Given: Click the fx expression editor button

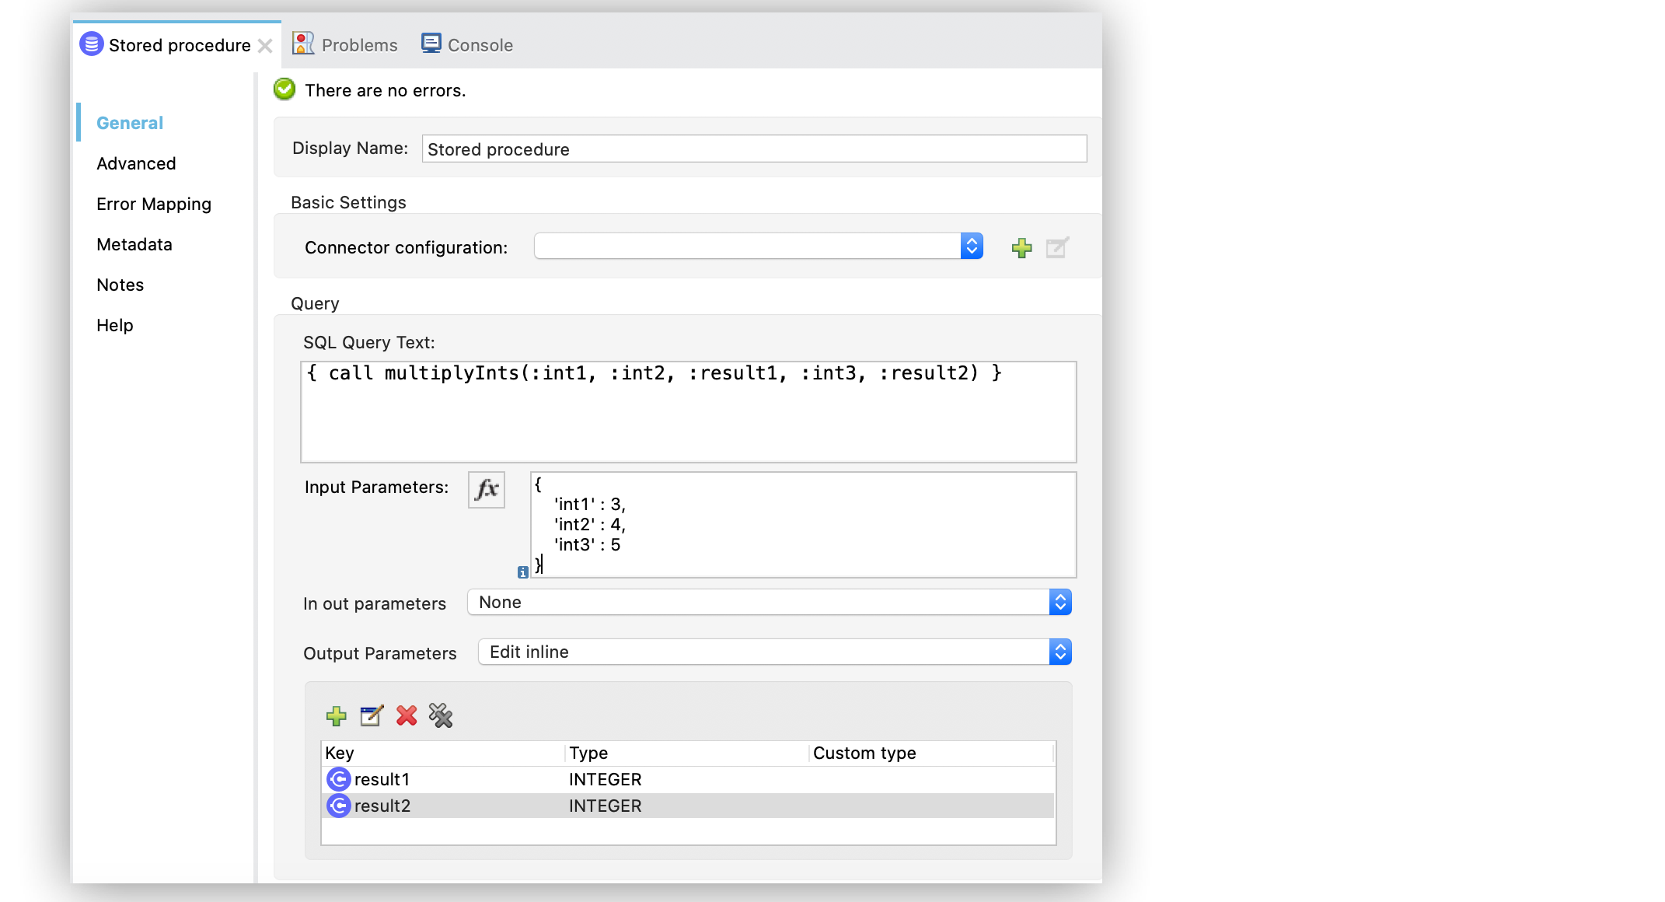Looking at the screenshot, I should coord(485,490).
